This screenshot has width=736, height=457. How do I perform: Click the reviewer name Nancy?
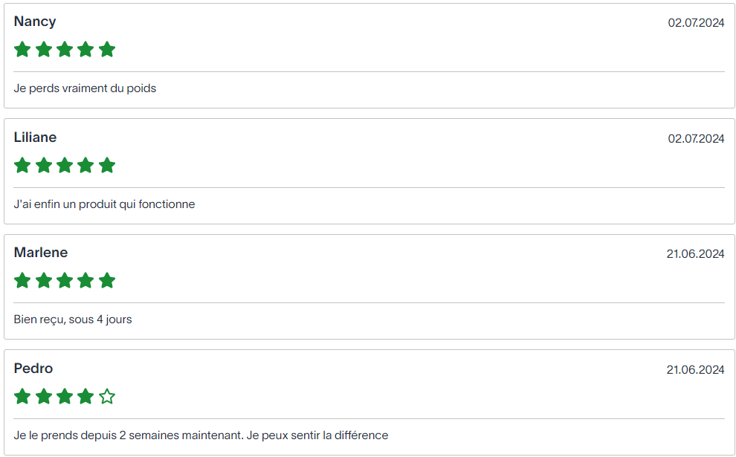coord(35,22)
